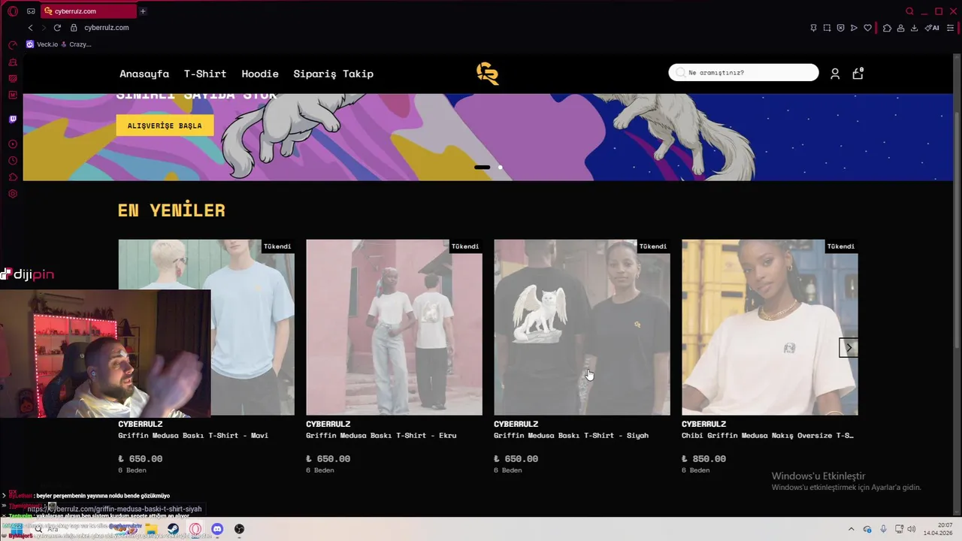Open the Veck.io bookmark
Screen dimensions: 962x541
point(42,44)
